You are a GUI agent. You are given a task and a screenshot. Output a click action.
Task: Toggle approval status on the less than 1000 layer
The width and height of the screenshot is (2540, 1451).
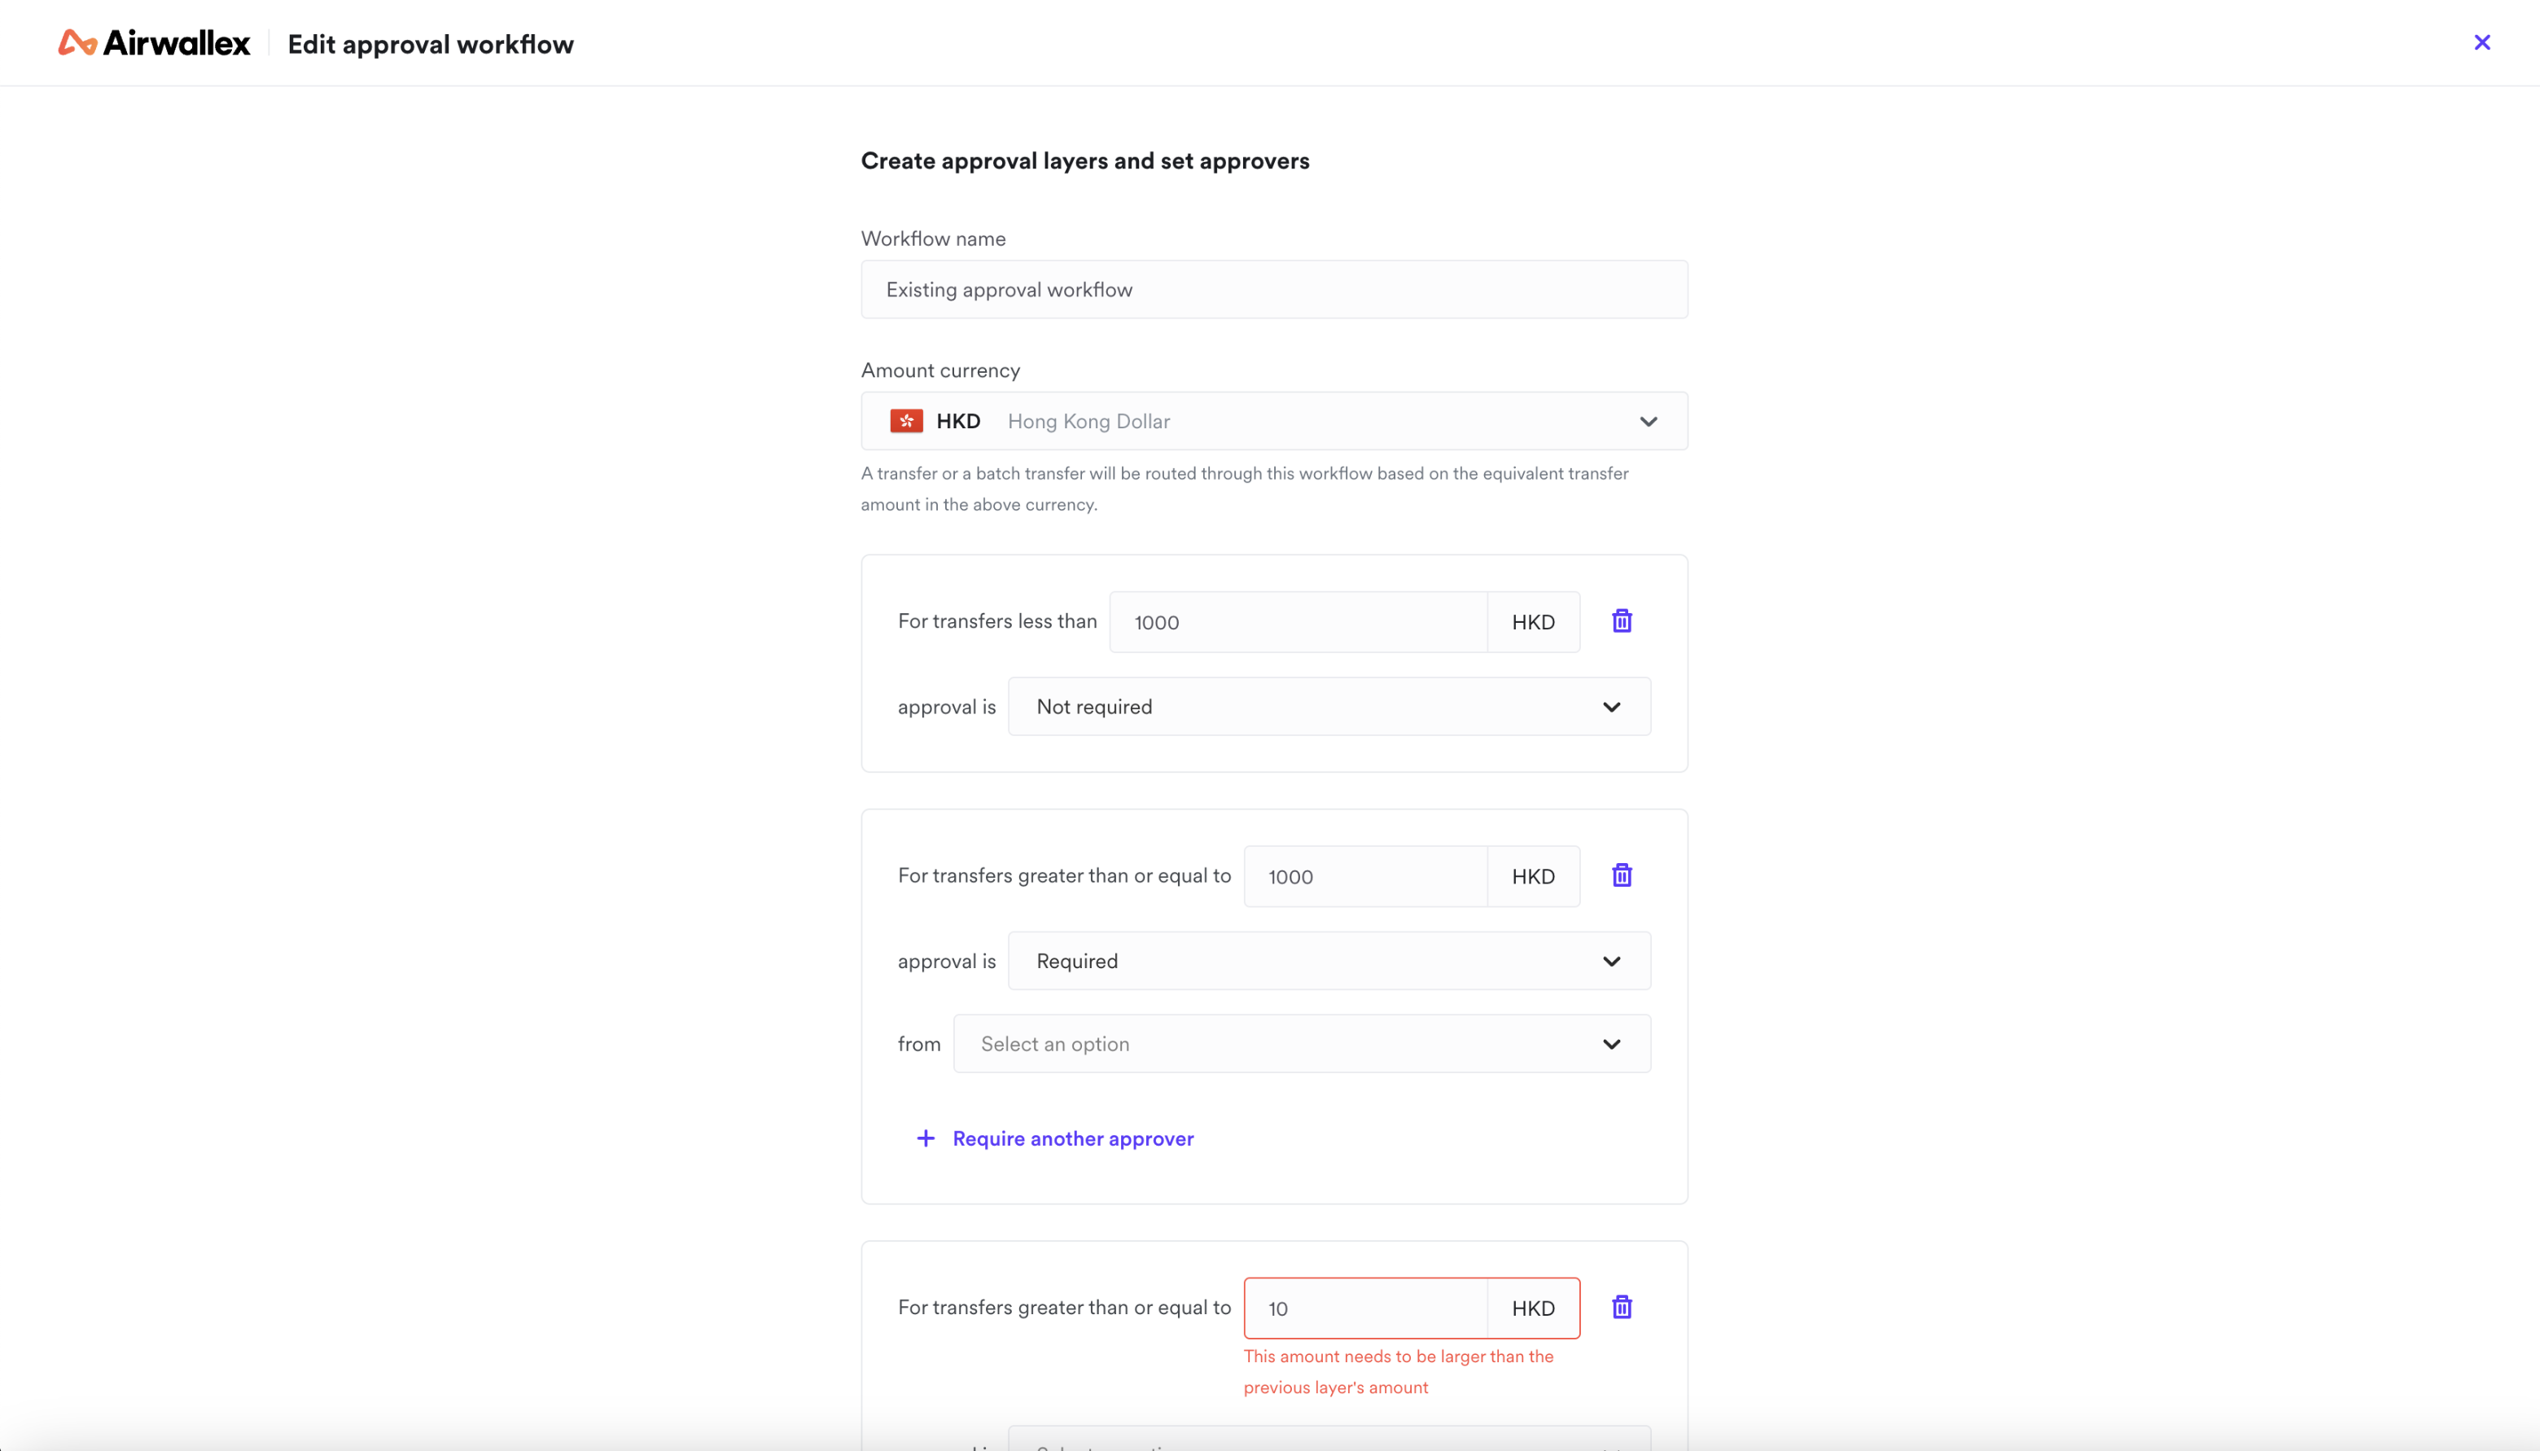(x=1329, y=706)
